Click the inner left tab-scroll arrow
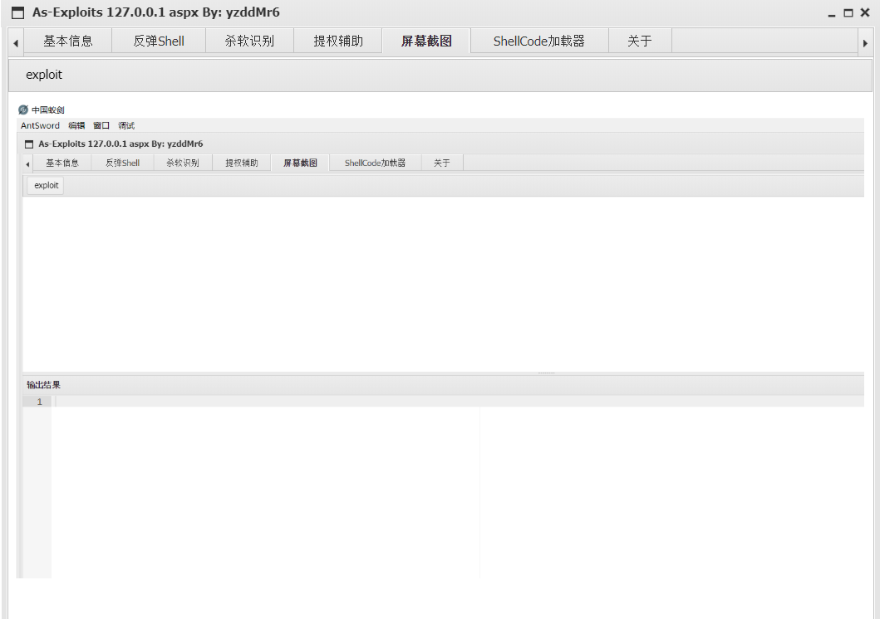 (27, 163)
